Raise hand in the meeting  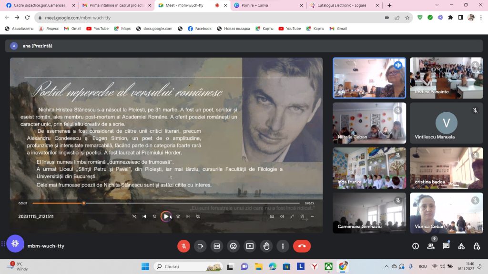266,246
